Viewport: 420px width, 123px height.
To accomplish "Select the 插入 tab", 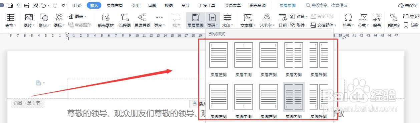I will [x=94, y=5].
